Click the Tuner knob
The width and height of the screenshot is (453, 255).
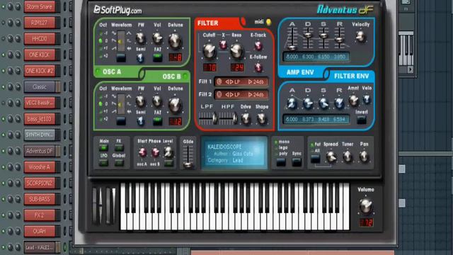click(x=348, y=157)
